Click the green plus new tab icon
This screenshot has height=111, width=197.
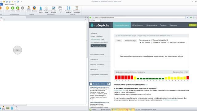[x=191, y=18]
